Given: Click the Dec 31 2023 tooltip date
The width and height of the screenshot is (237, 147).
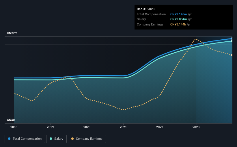Looking at the screenshot, I should coord(145,9).
